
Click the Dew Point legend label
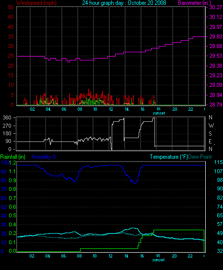tap(200, 157)
